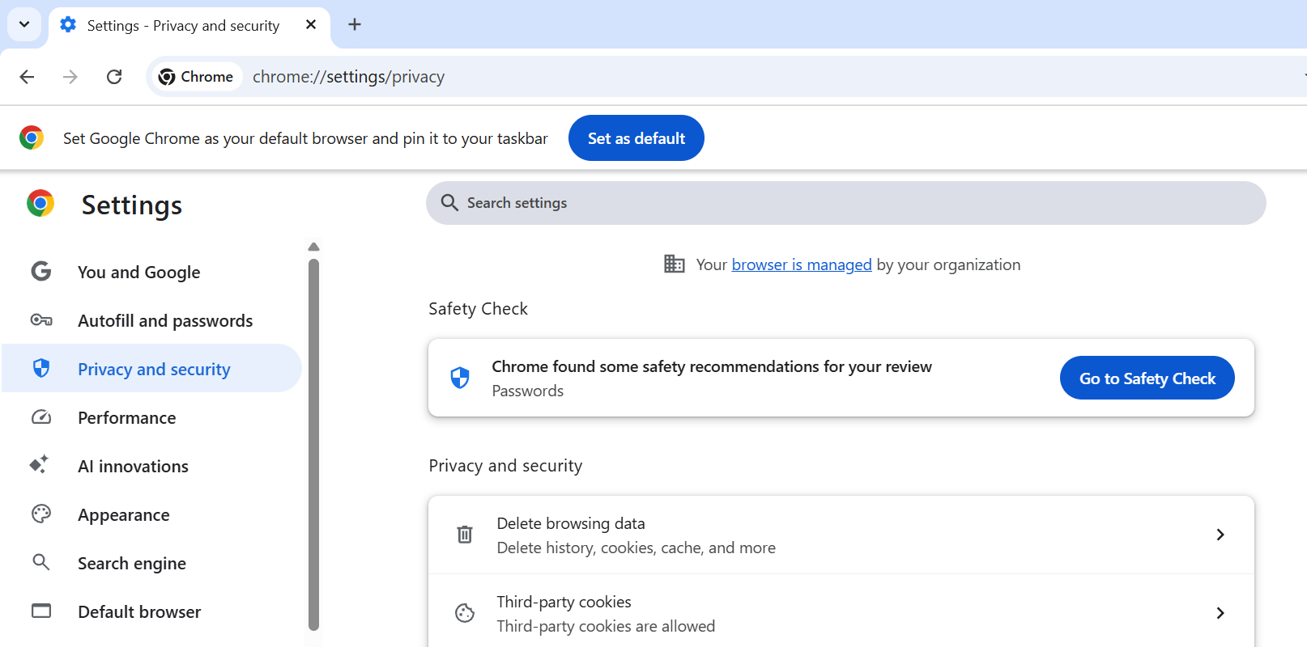This screenshot has height=647, width=1307.
Task: Click Go to Safety Check button
Action: 1147,378
